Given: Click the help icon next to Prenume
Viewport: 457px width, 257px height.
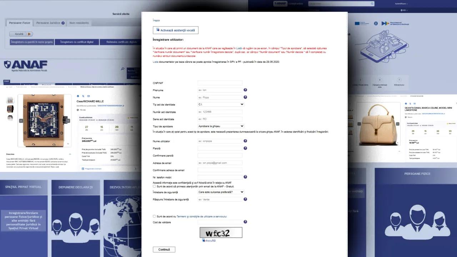Looking at the screenshot, I should coord(245,90).
